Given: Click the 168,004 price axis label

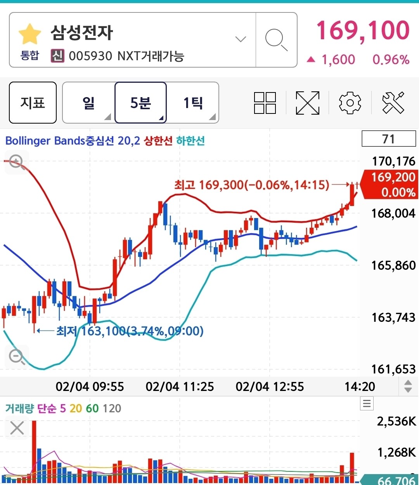Looking at the screenshot, I should pyautogui.click(x=393, y=213).
